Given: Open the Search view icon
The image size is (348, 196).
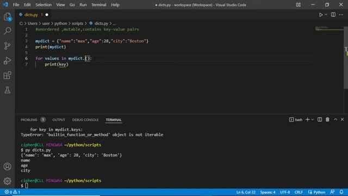Looking at the screenshot, I should pyautogui.click(x=7, y=31).
